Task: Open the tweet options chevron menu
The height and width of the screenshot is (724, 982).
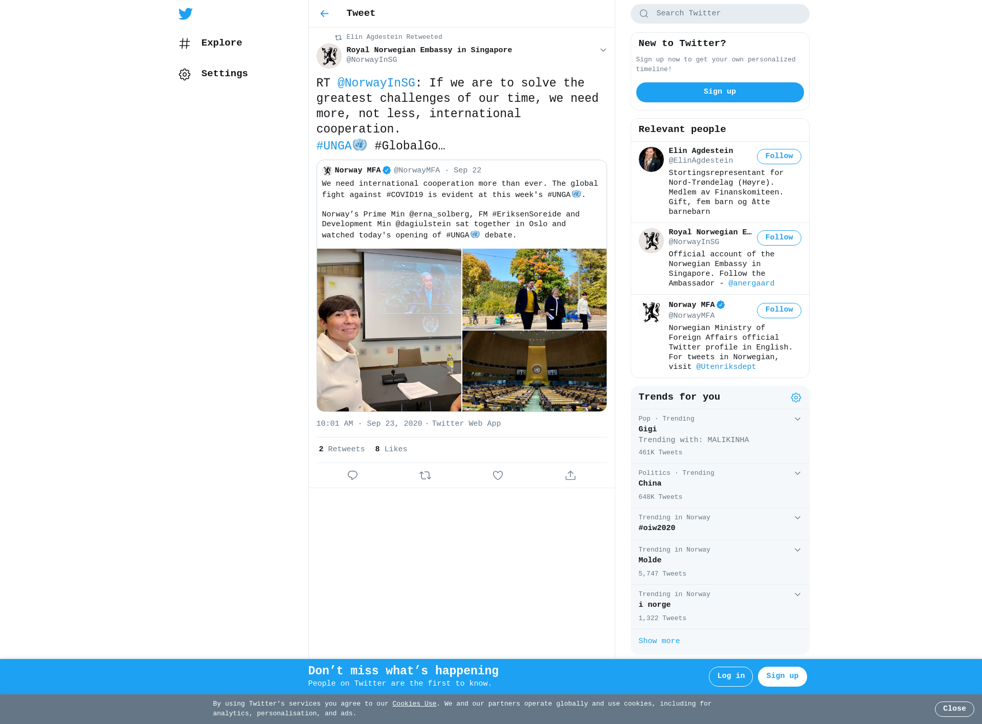Action: click(x=603, y=50)
